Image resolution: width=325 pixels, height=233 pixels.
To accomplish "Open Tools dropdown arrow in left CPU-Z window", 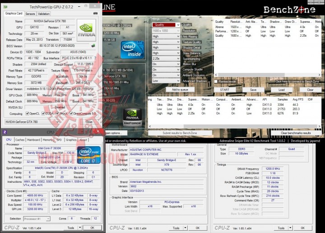I will click(80, 228).
